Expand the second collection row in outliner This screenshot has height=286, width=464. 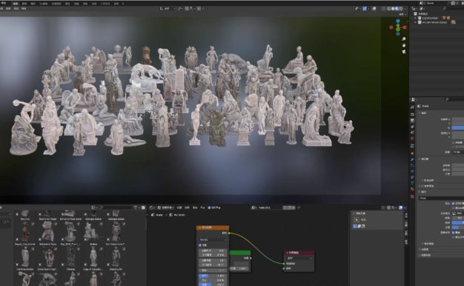(x=416, y=22)
